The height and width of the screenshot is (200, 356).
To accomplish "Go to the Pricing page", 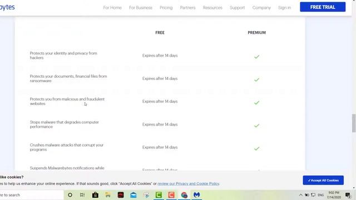I will [x=166, y=7].
